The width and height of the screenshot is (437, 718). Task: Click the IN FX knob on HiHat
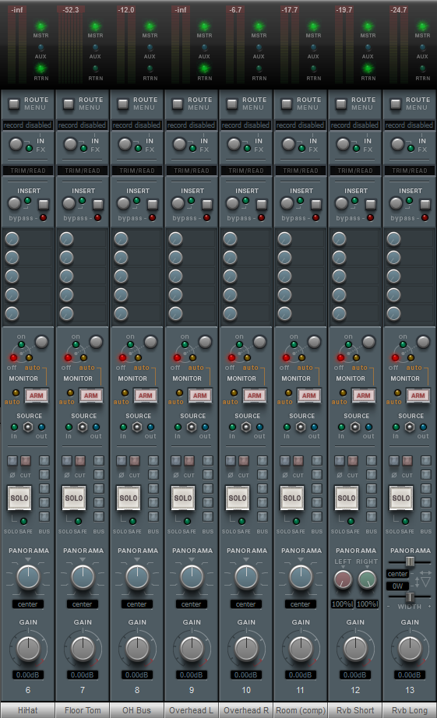tap(16, 144)
